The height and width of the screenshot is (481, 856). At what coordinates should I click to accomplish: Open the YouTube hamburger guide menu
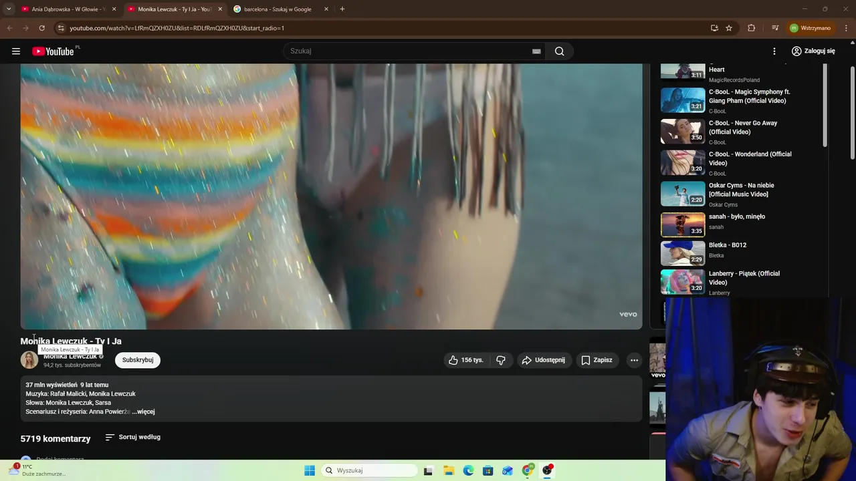(x=16, y=51)
